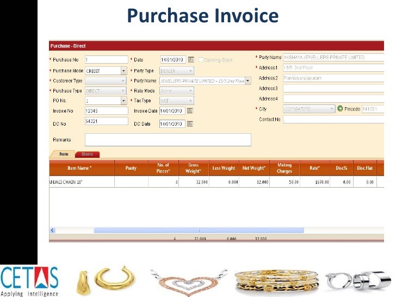The image size is (396, 297).
Task: Click the green add City plus icon
Action: (x=340, y=109)
